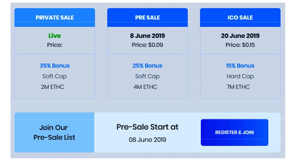The width and height of the screenshot is (292, 162).
Task: Click the 8 June 2019 date
Action: 148,36
